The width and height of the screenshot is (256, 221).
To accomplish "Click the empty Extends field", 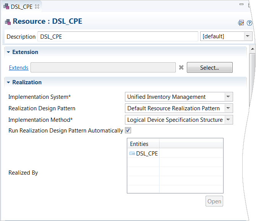I will click(103, 67).
